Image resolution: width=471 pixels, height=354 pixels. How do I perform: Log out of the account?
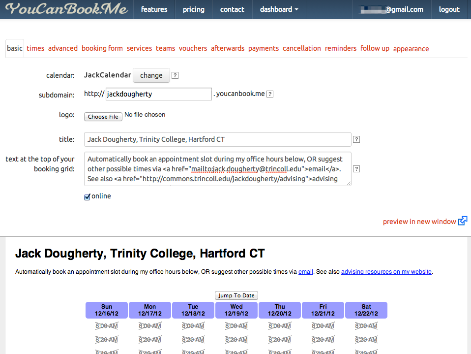[449, 9]
